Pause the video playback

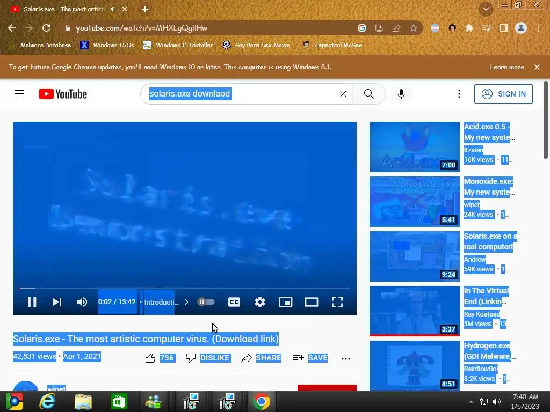click(x=32, y=302)
